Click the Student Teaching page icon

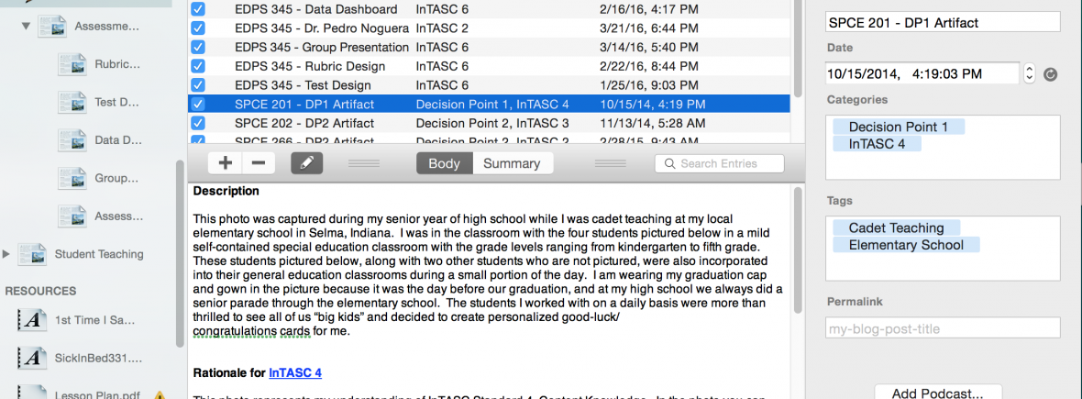33,254
